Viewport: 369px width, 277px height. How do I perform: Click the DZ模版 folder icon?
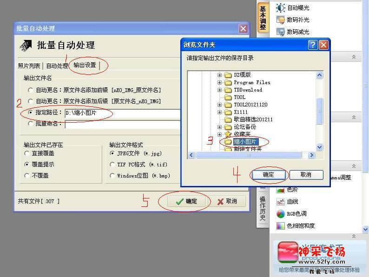tap(228, 75)
